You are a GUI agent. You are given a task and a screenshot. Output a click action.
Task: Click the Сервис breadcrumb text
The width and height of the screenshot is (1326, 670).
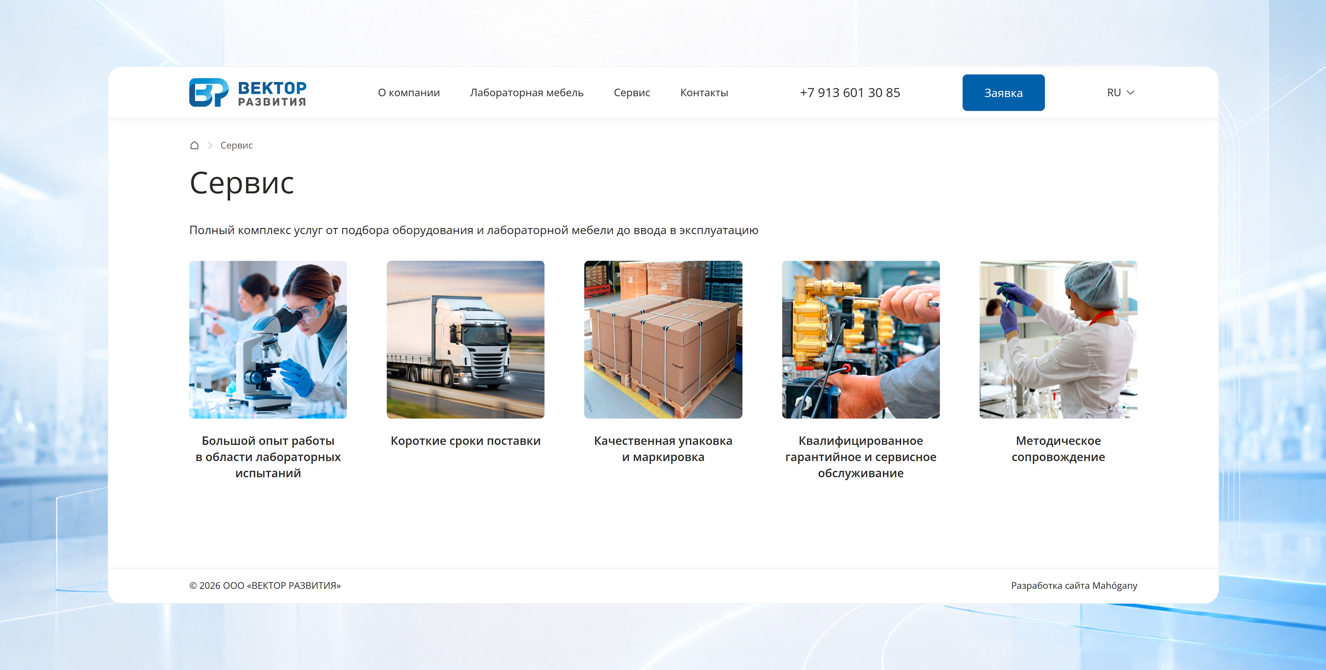click(x=236, y=145)
